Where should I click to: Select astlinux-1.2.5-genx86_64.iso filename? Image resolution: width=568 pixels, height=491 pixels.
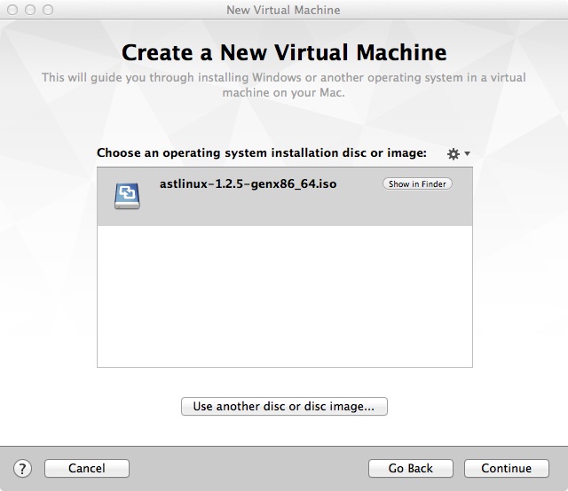(x=248, y=183)
